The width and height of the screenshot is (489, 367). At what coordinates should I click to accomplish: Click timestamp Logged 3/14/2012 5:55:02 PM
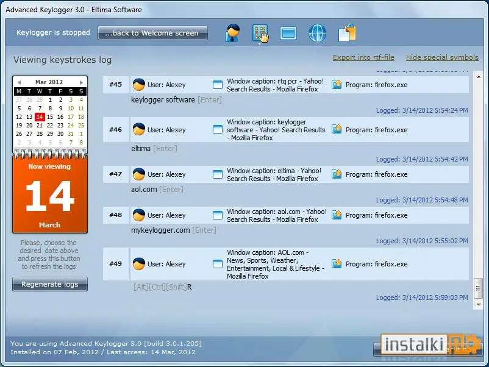point(422,241)
